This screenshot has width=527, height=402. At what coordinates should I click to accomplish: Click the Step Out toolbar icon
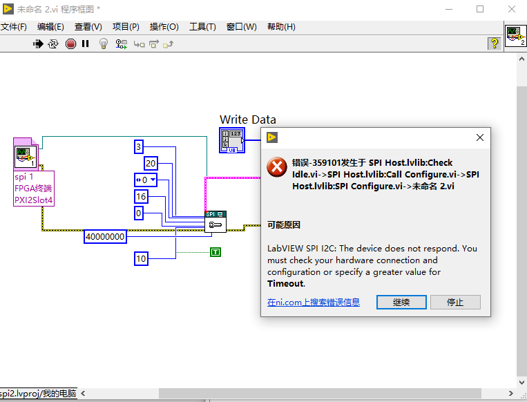168,44
